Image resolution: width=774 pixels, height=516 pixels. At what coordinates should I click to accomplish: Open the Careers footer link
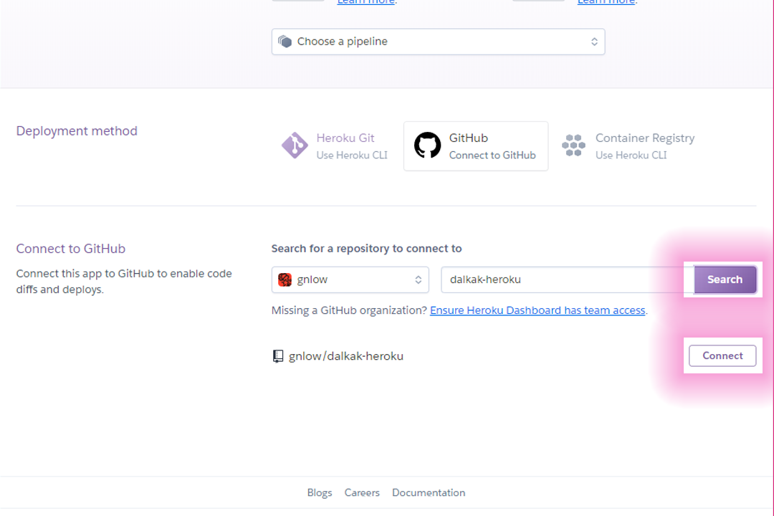(x=362, y=493)
